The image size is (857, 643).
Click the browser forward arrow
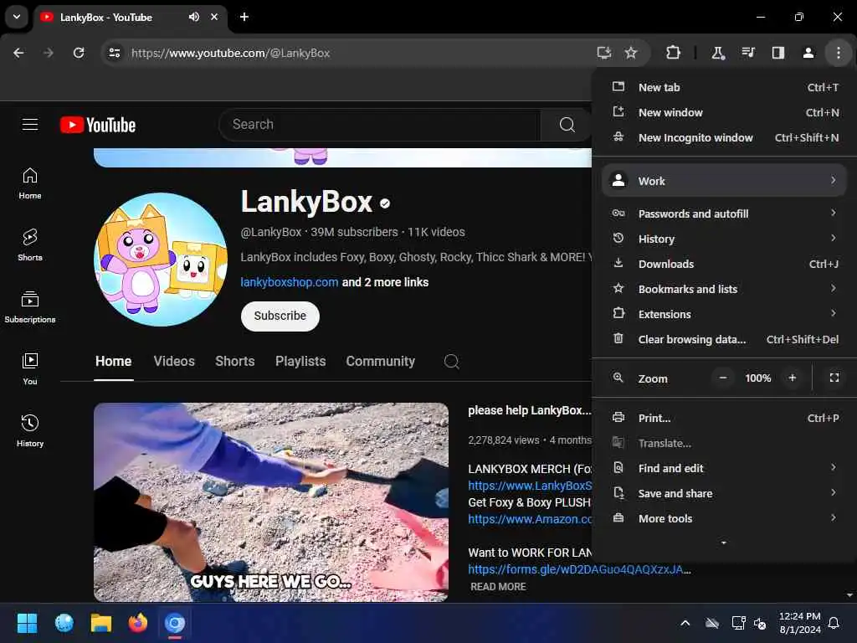49,53
